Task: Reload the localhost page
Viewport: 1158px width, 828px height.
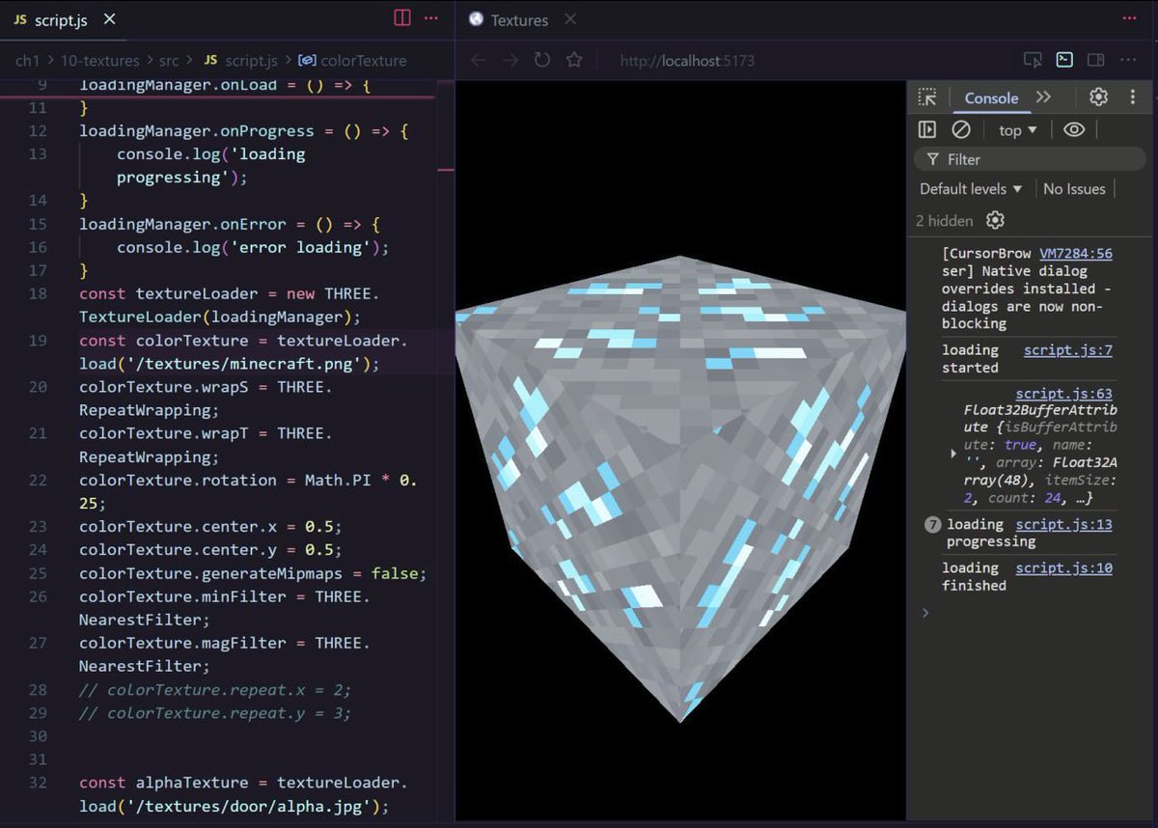Action: [542, 60]
